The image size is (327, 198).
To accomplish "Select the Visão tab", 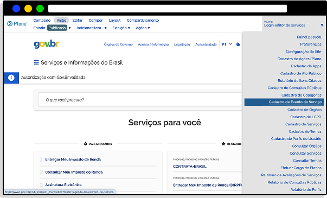I will pos(61,20).
